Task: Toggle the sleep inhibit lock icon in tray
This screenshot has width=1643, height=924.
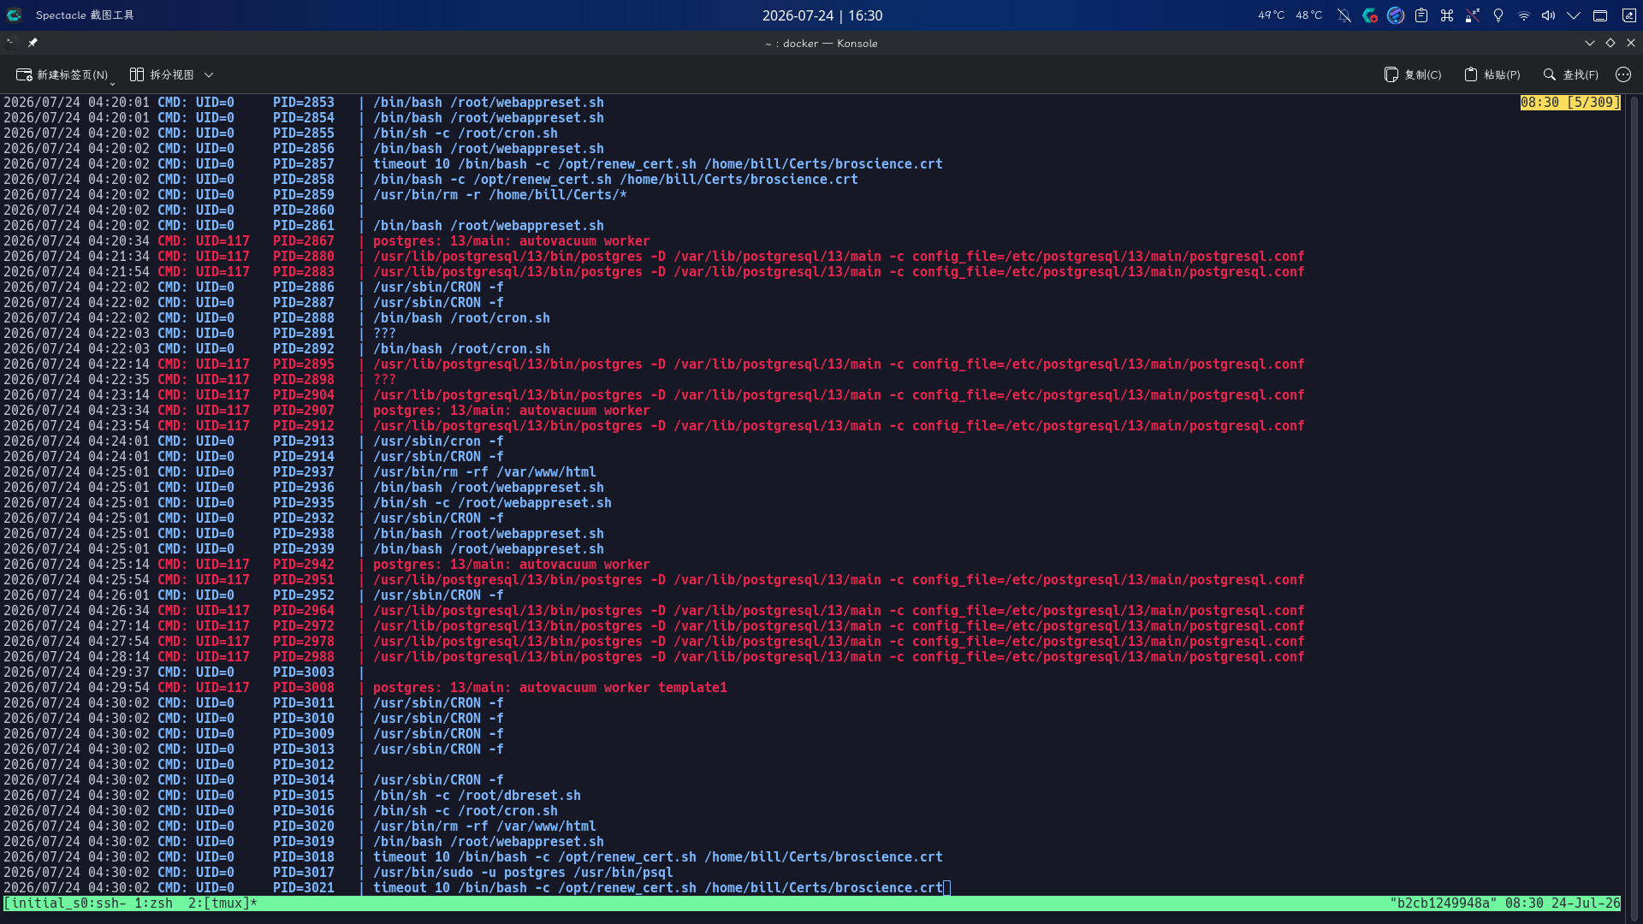Action: [1473, 15]
